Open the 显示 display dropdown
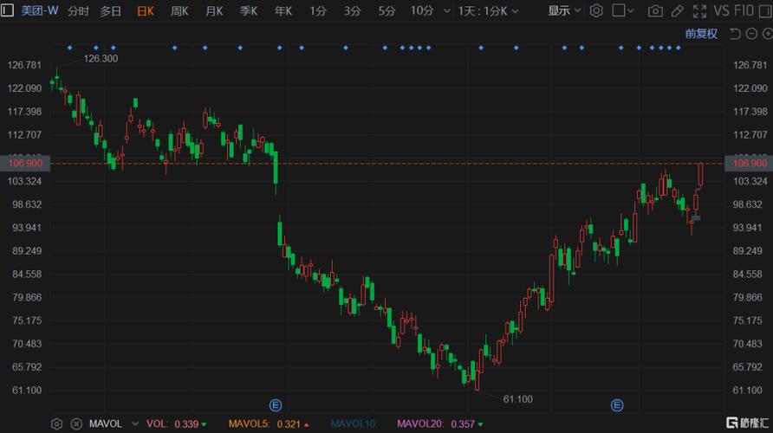Viewport: 773px width, 433px height. coord(564,11)
